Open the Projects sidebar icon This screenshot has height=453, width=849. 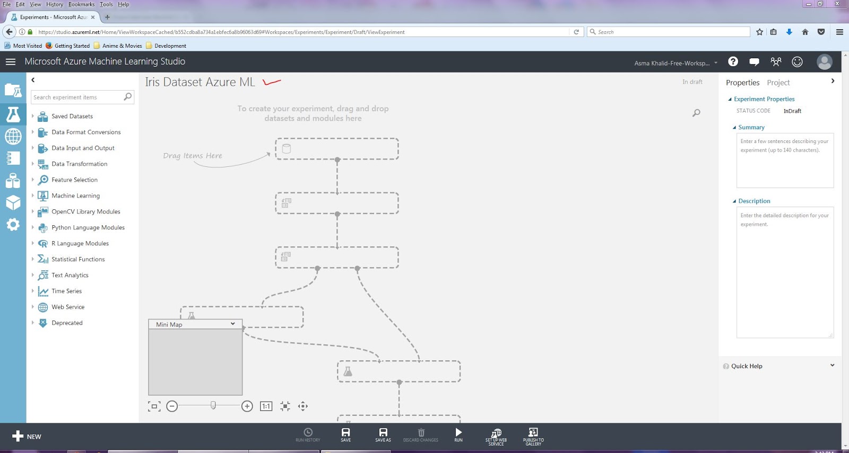13,91
